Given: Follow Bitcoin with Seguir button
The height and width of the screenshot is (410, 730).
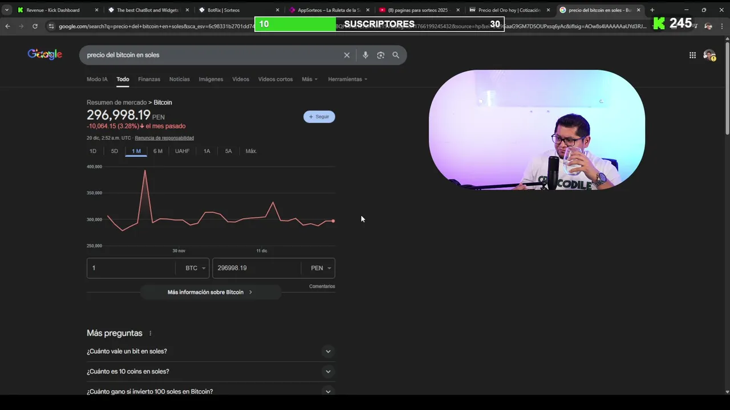Looking at the screenshot, I should tap(319, 117).
